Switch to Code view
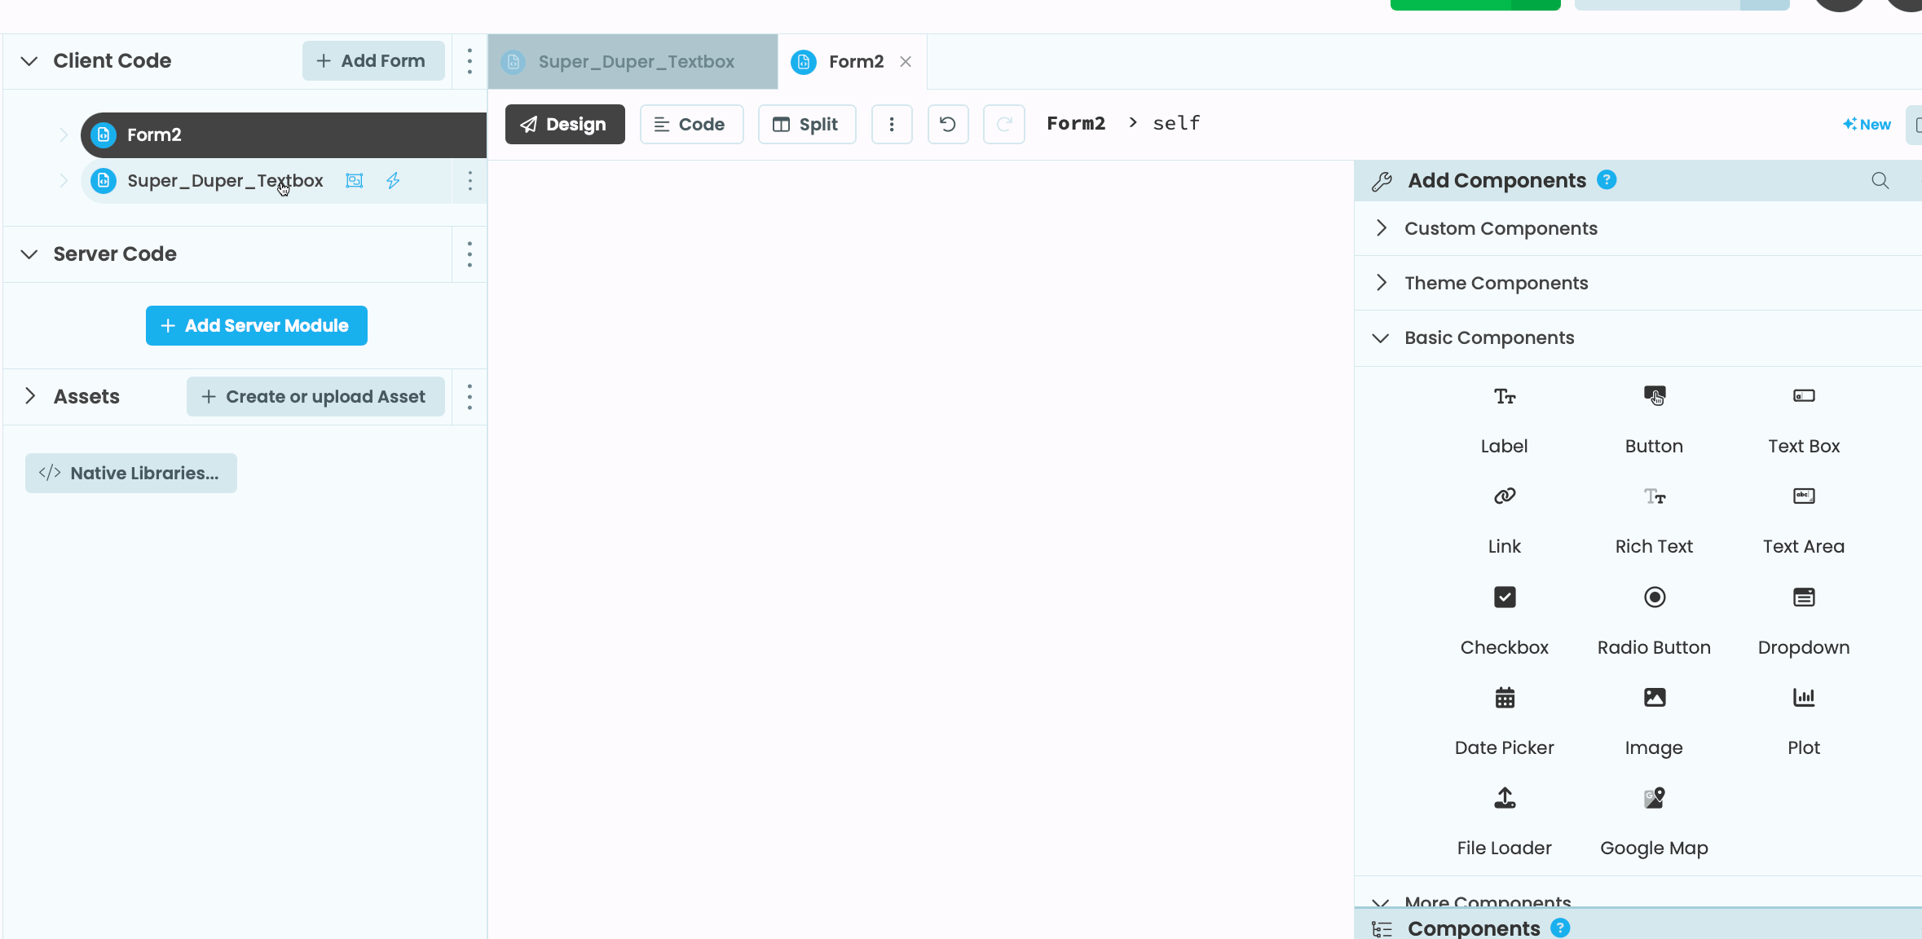This screenshot has width=1922, height=939. (x=691, y=124)
